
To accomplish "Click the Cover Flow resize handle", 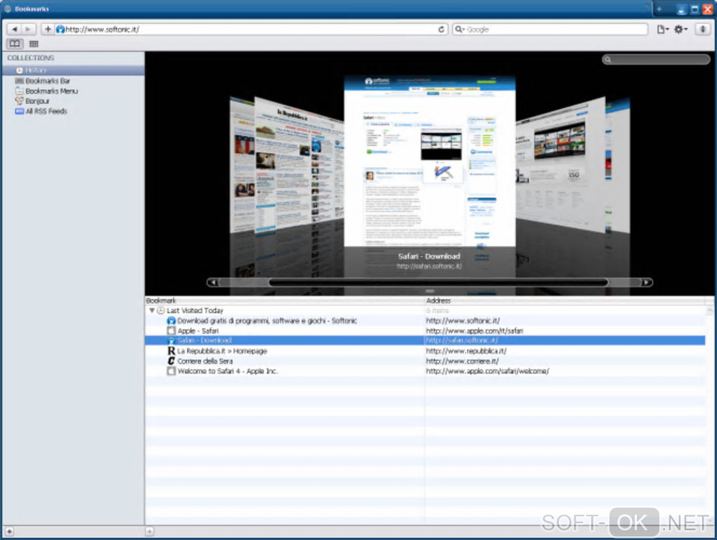I will coord(429,291).
